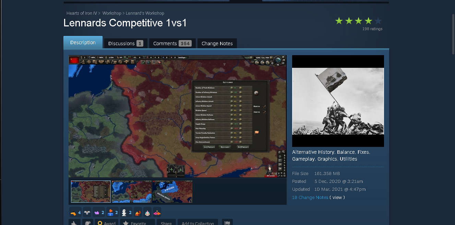
Task: Enable the North checkbox in the settings panel
Action: point(264,106)
